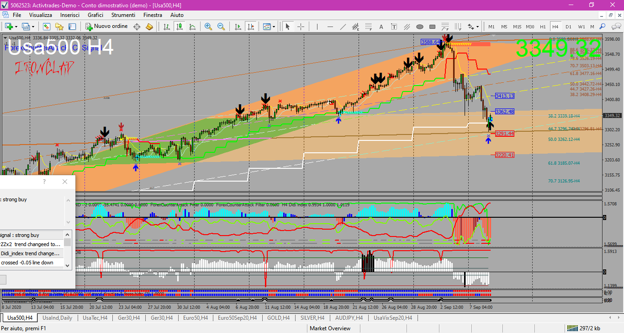Click the alert dialog help question mark

[x=44, y=182]
